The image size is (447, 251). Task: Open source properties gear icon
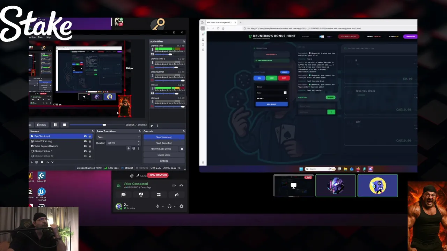(42, 162)
